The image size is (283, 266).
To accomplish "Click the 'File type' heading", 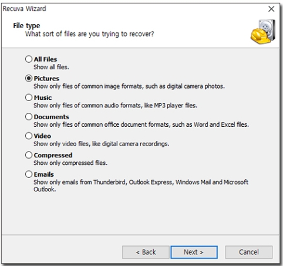I will [26, 26].
